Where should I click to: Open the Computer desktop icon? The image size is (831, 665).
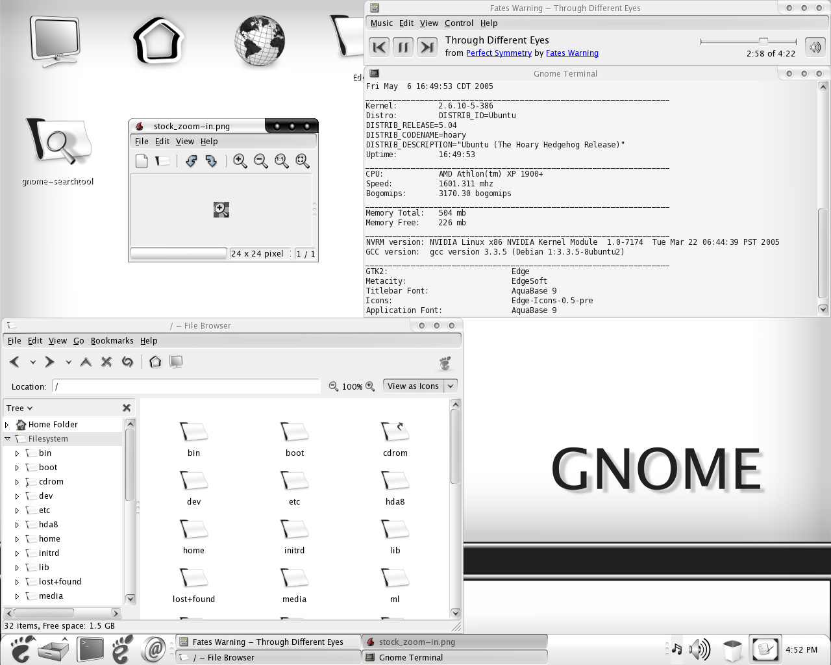point(56,42)
